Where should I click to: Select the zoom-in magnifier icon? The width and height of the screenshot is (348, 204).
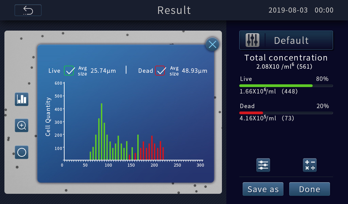21,125
